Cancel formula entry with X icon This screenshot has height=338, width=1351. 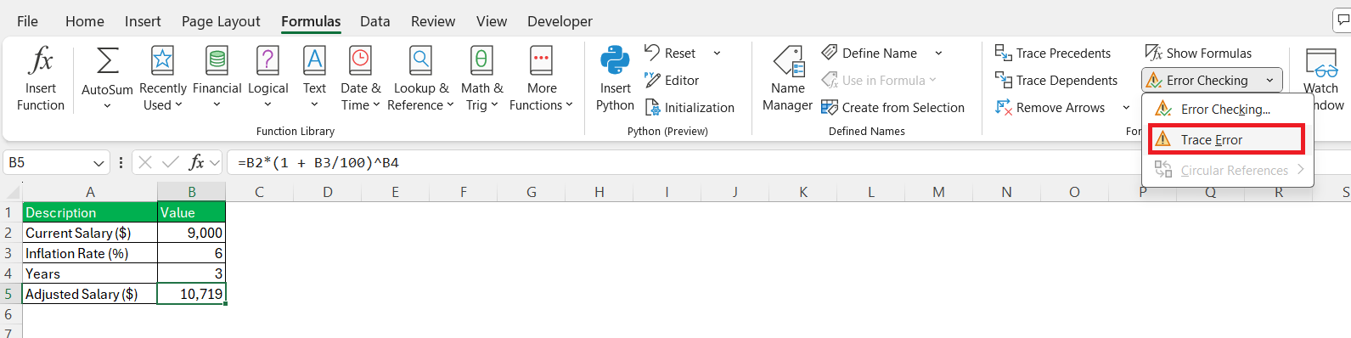145,162
